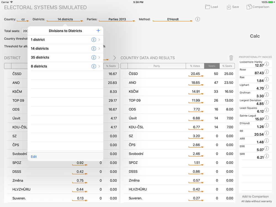Open the Method dropdown showing D'Hondt
The height and width of the screenshot is (207, 276).
[x=173, y=19]
